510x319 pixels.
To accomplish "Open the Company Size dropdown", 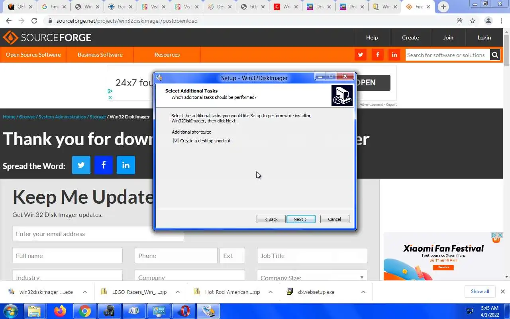I will pyautogui.click(x=312, y=276).
